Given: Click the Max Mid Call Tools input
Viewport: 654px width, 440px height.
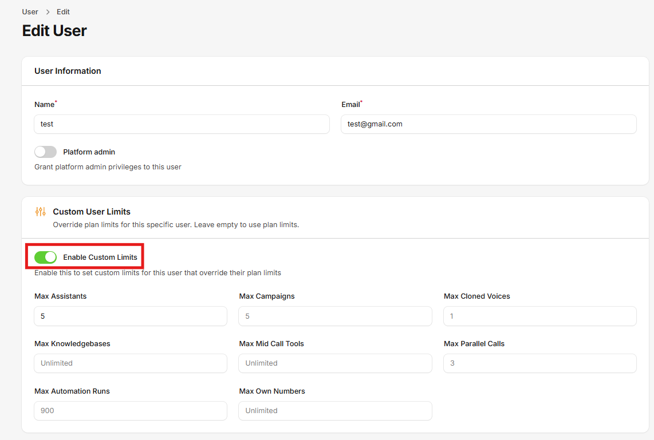Looking at the screenshot, I should pos(335,363).
